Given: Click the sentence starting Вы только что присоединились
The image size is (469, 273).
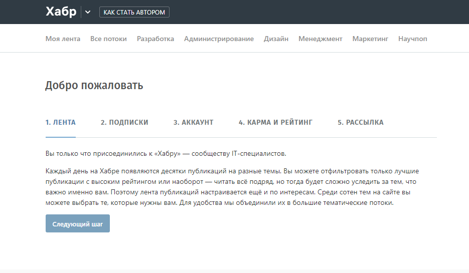Looking at the screenshot, I should (x=166, y=153).
